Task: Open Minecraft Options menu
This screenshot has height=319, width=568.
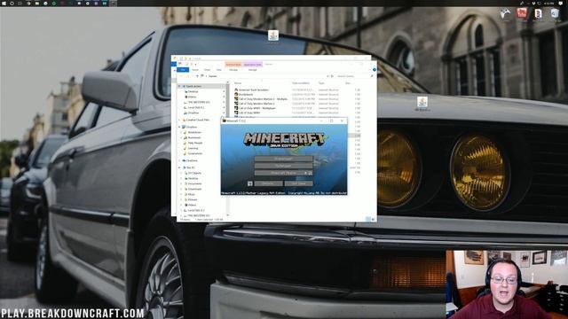Action: click(268, 183)
